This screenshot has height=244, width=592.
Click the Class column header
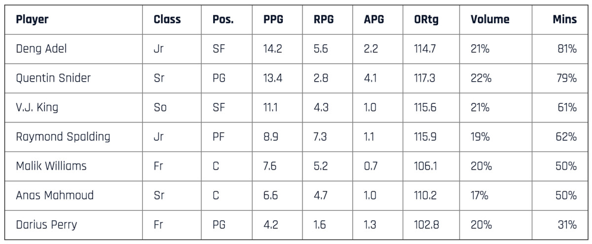(x=167, y=20)
